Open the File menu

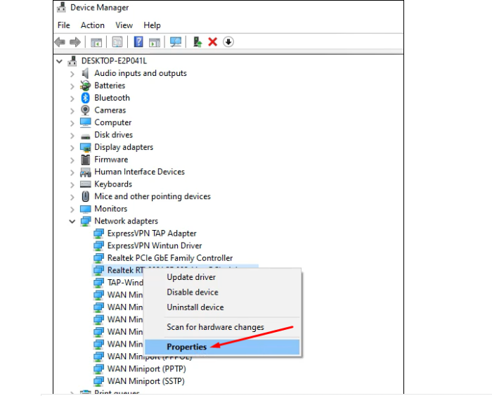coord(64,25)
